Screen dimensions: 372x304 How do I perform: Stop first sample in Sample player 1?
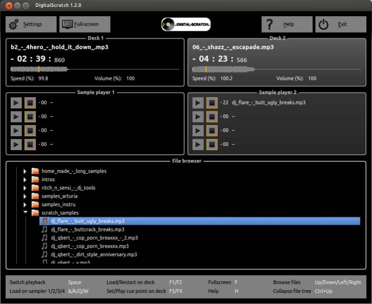[x=30, y=103]
